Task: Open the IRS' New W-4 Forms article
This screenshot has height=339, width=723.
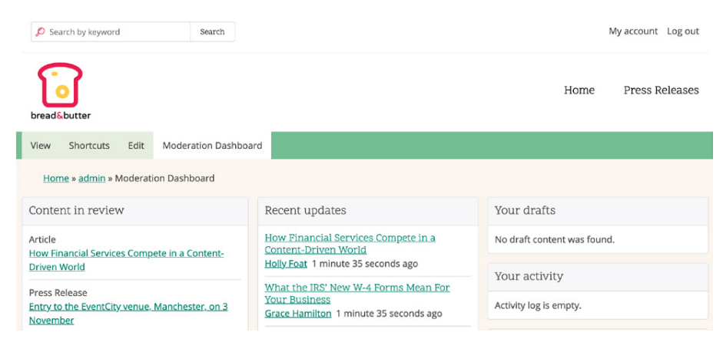Action: click(x=357, y=294)
